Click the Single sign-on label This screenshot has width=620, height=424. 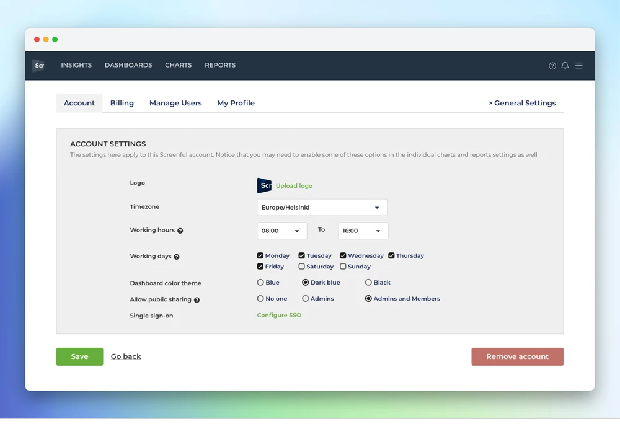click(x=151, y=316)
